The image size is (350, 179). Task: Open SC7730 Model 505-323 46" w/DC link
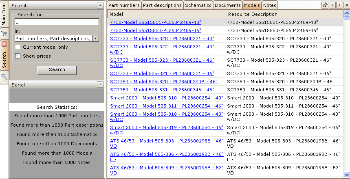pos(162,63)
